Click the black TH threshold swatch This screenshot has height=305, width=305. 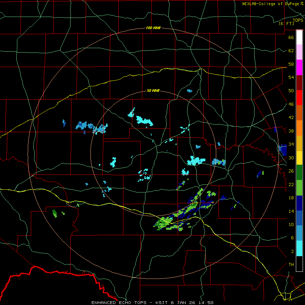[299, 264]
